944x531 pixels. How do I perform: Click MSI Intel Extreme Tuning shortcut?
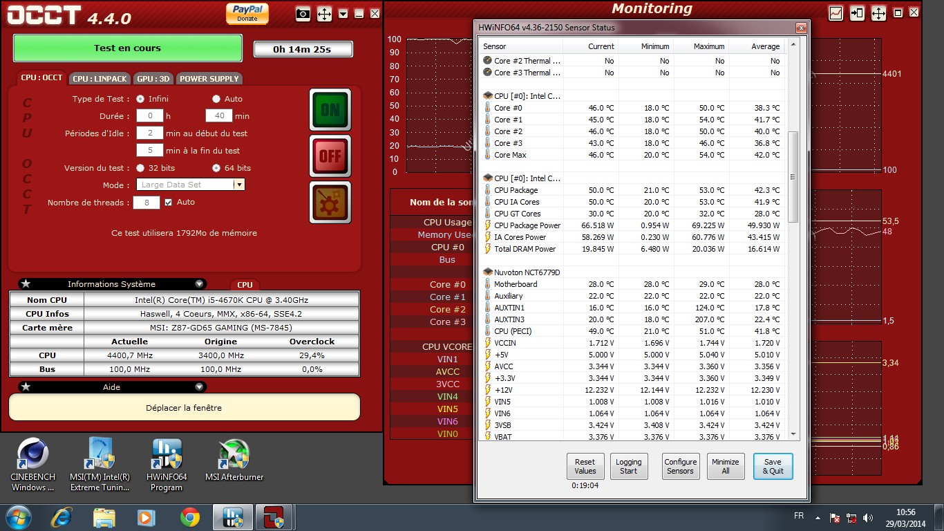[100, 464]
